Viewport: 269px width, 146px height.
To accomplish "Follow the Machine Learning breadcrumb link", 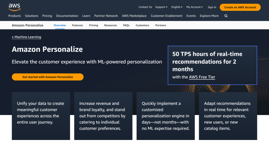I will (27, 37).
